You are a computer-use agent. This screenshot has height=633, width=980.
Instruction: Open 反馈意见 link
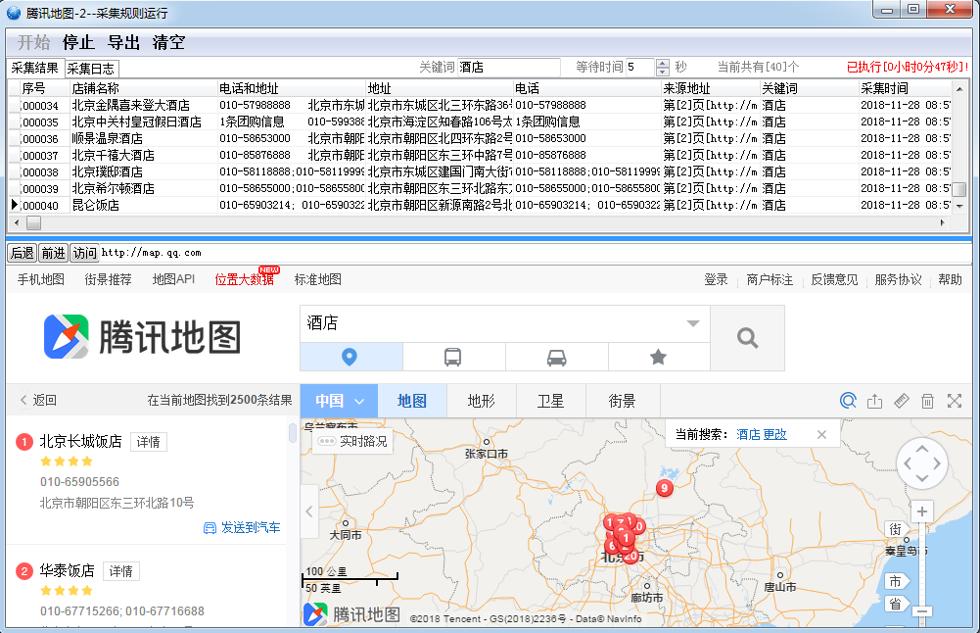(834, 279)
